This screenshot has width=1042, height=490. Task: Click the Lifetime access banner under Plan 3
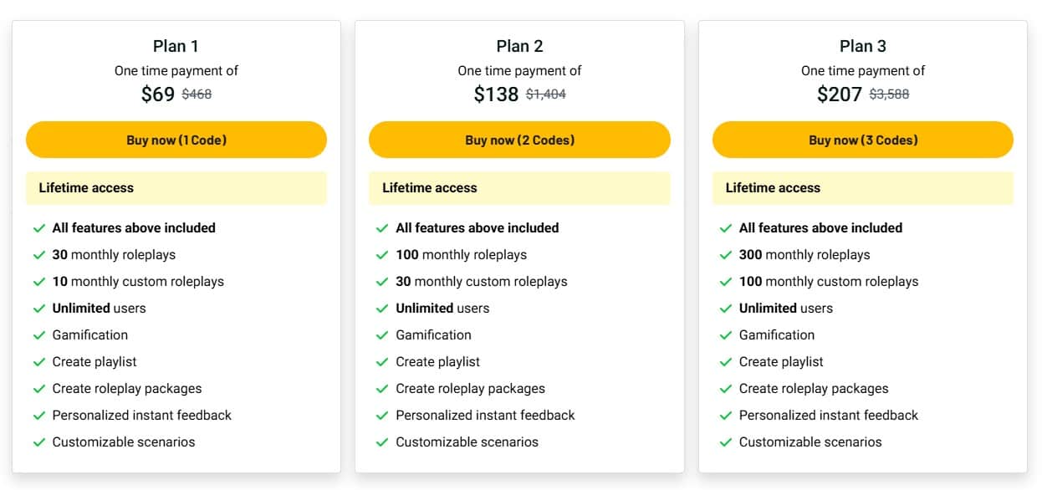(862, 187)
